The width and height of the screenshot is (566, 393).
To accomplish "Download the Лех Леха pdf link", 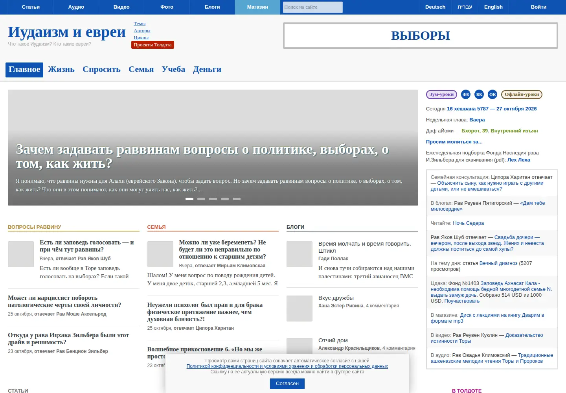I will 519,160.
